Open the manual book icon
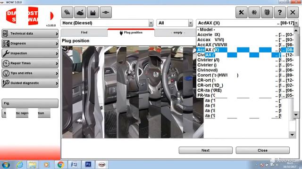This screenshot has height=169, width=302. point(267,13)
